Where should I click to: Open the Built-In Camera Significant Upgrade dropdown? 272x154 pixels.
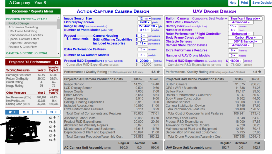[x=245, y=19]
